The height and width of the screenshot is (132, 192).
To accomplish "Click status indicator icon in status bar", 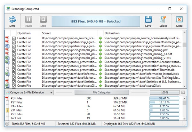I will (x=7, y=124).
